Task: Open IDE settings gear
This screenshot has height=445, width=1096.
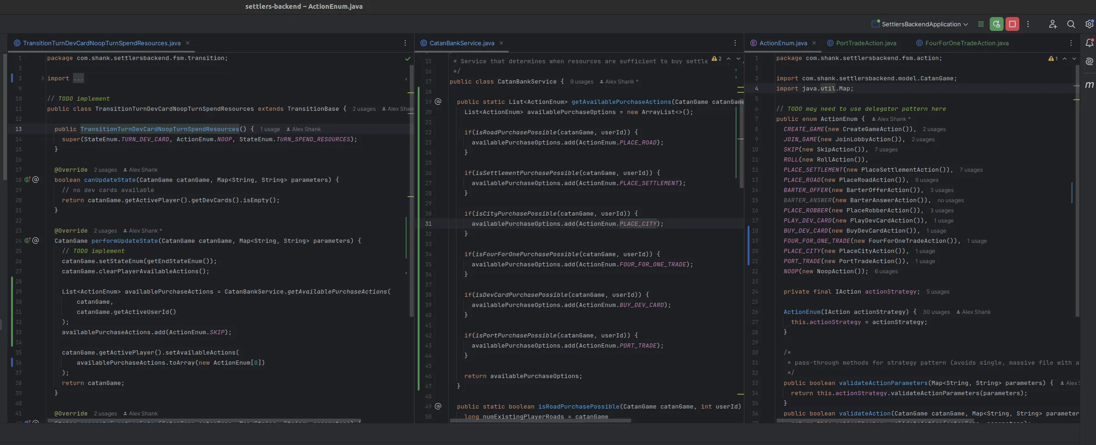Action: point(1089,24)
